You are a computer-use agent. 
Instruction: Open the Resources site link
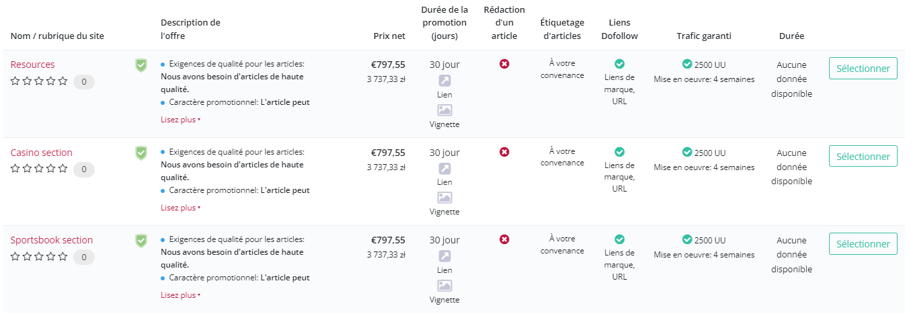(33, 65)
